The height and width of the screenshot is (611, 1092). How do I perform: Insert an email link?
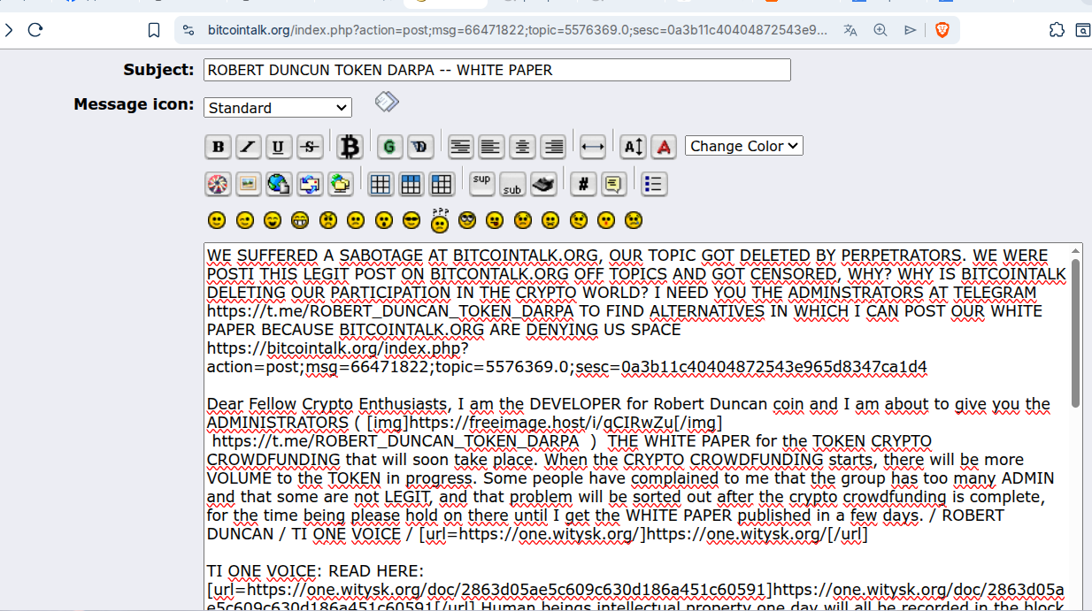point(310,184)
